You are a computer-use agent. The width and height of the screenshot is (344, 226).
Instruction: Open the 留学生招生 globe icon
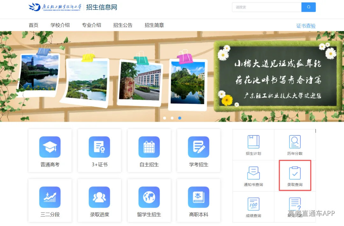(149, 197)
